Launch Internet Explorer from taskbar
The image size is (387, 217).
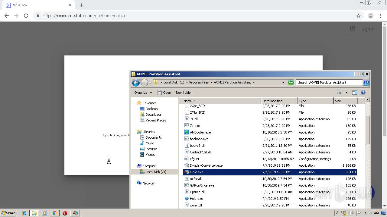[x=24, y=213]
